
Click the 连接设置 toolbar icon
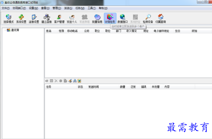[x=34, y=18]
